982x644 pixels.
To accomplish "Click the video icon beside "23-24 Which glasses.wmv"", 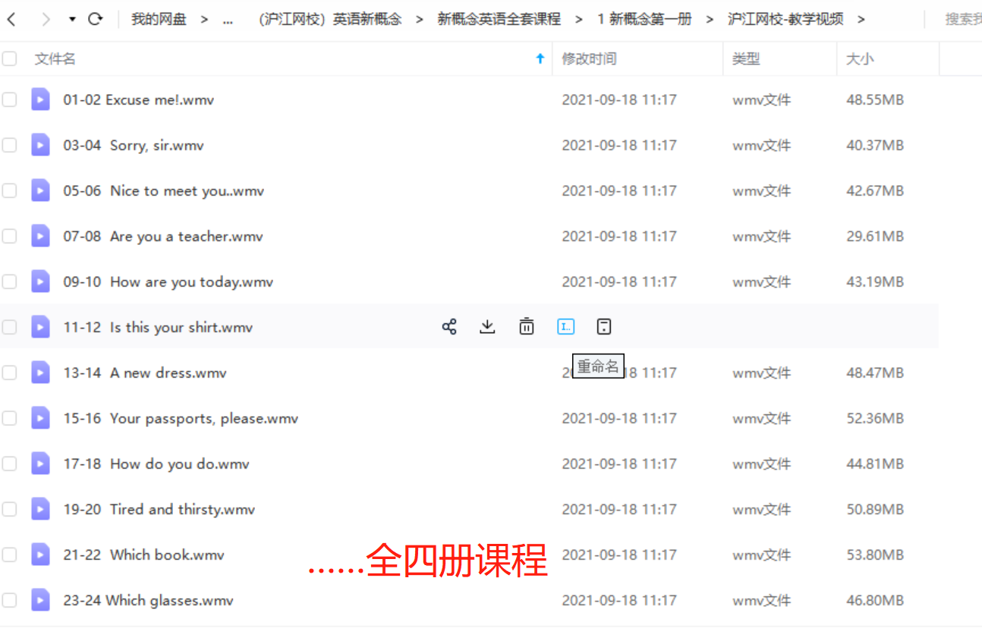I will coord(40,600).
